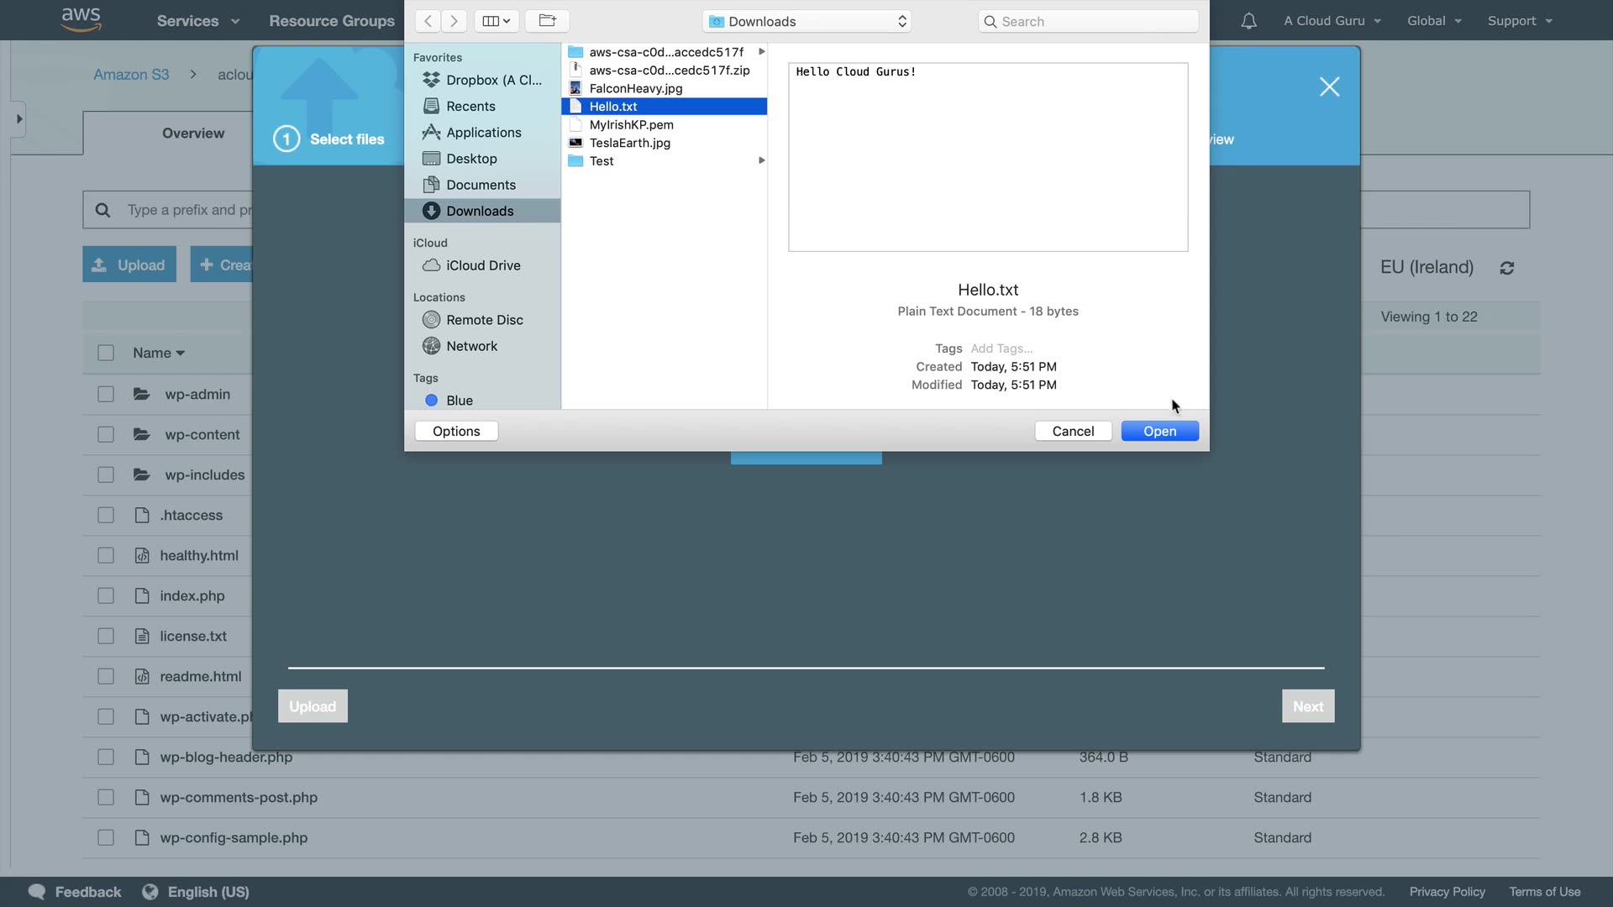The height and width of the screenshot is (907, 1613).
Task: Click the Dropbox icon in Favorites
Action: [431, 80]
